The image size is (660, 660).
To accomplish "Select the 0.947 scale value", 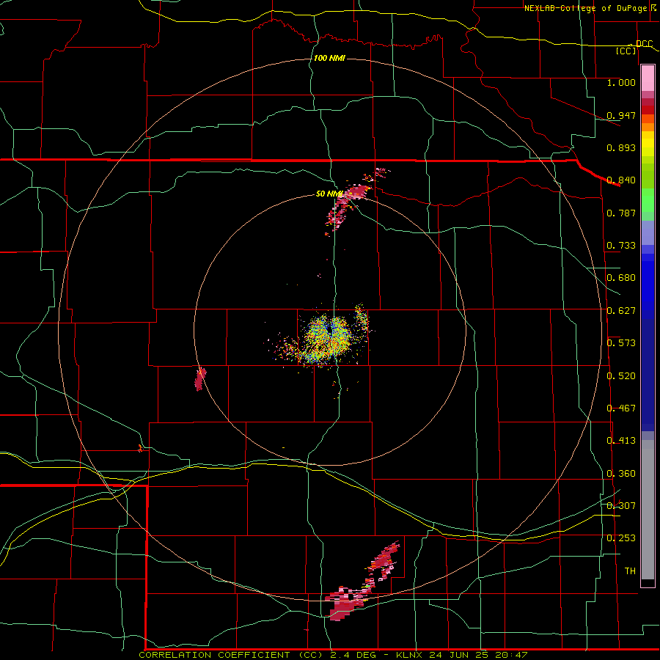I will (x=621, y=115).
